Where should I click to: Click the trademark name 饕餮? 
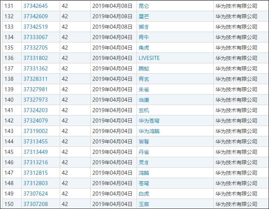point(144,142)
